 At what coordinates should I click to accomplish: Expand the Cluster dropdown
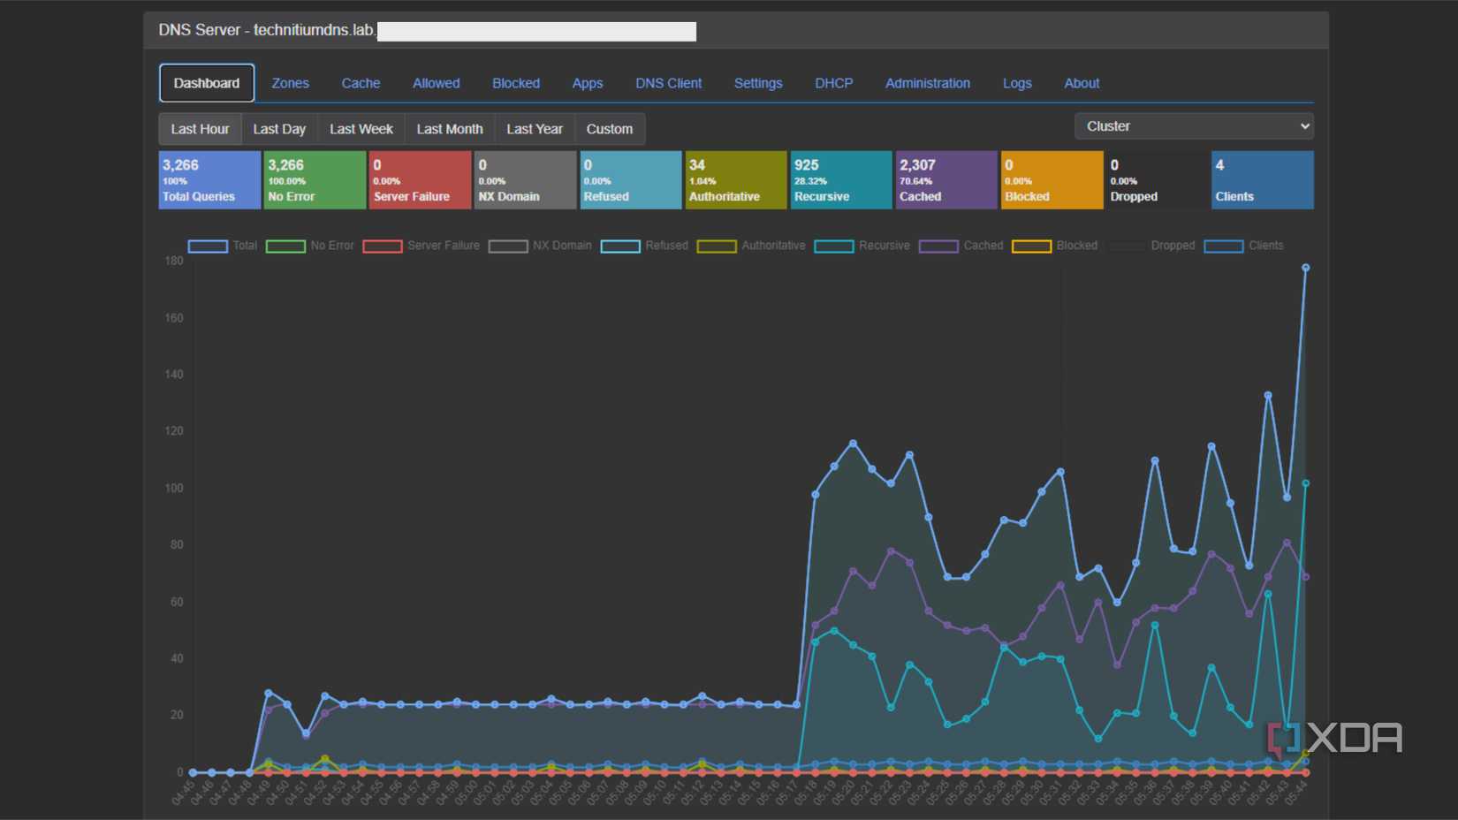(x=1194, y=126)
